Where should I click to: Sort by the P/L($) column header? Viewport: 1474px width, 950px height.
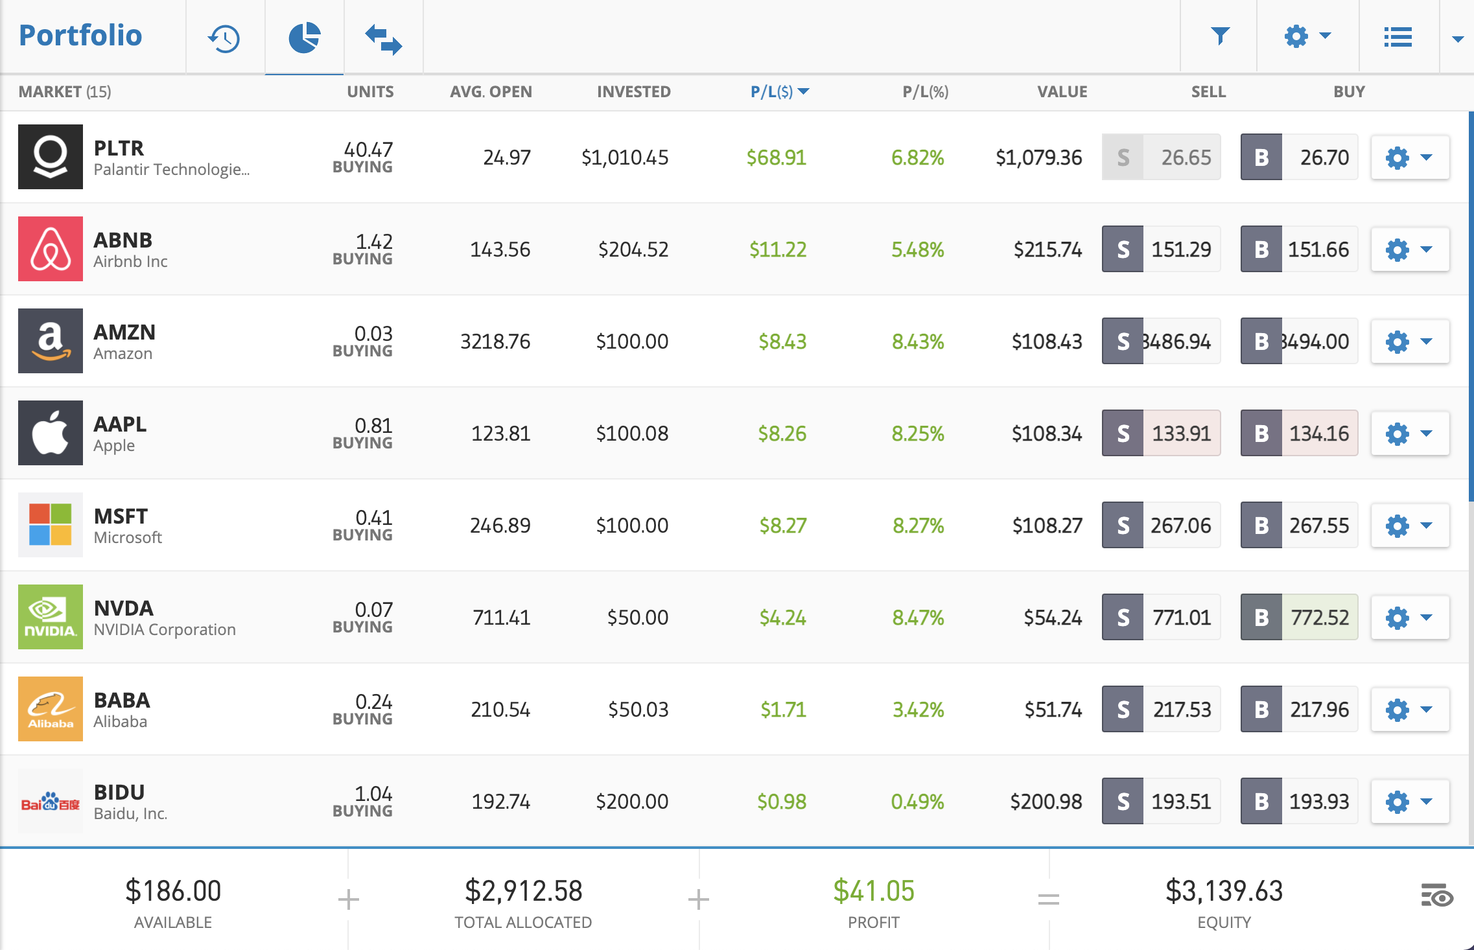[780, 91]
